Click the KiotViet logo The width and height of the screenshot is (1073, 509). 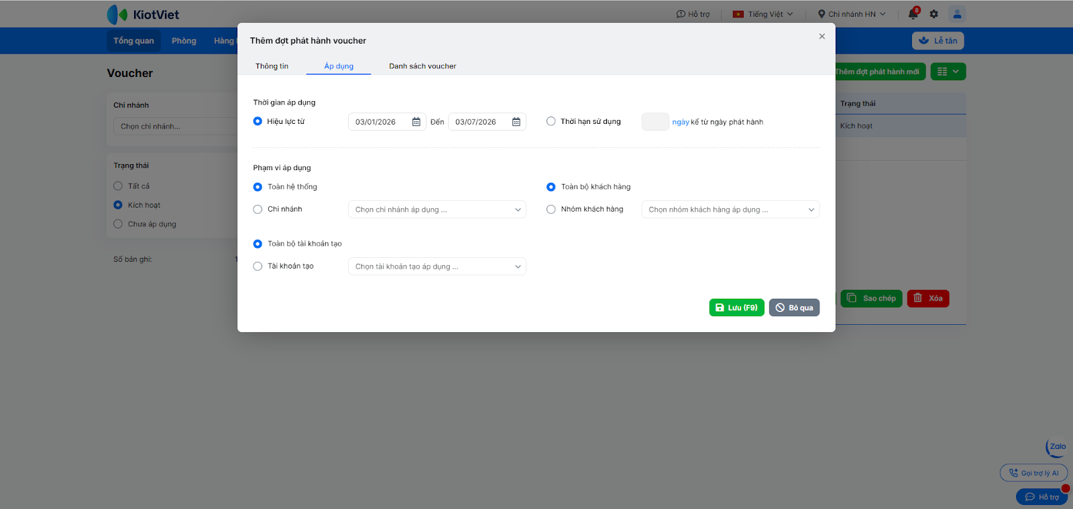pyautogui.click(x=143, y=14)
